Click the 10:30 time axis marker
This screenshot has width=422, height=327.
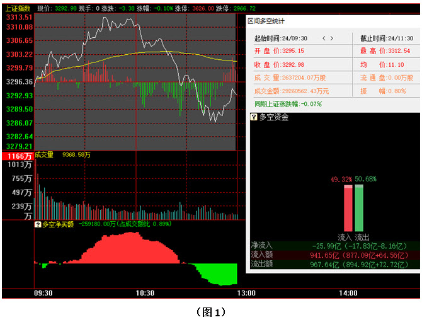[145, 293]
